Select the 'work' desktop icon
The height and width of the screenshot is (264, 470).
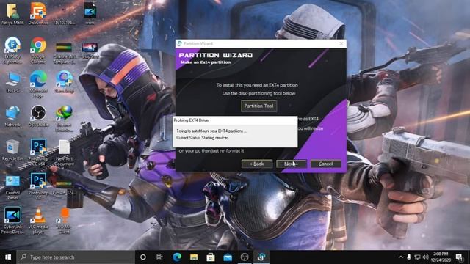pos(90,13)
